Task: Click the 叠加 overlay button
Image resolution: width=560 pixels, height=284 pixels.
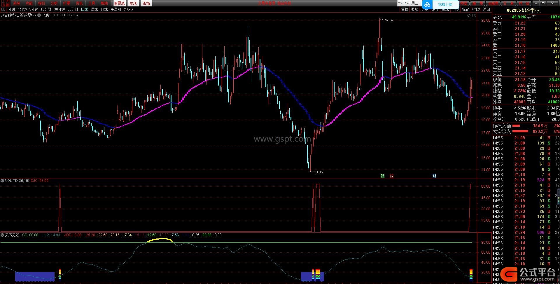Action: coord(414,9)
